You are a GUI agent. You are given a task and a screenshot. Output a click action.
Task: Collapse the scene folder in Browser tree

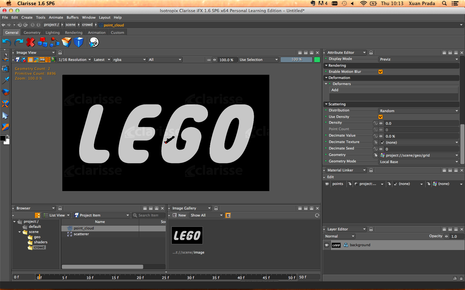click(x=19, y=232)
